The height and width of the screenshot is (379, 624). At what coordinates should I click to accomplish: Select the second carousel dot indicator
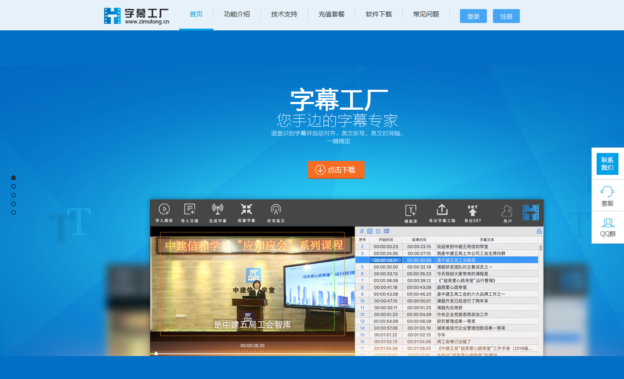point(13,186)
